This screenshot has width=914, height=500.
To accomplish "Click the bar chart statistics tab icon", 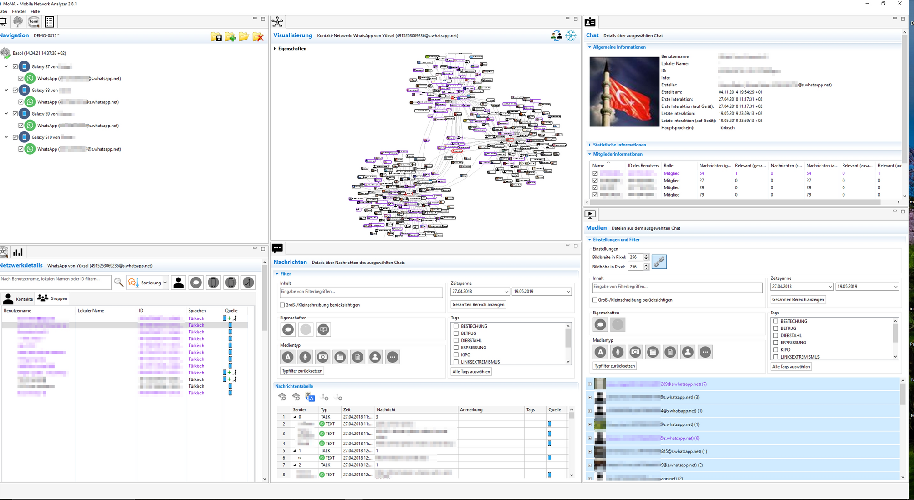I will [18, 252].
